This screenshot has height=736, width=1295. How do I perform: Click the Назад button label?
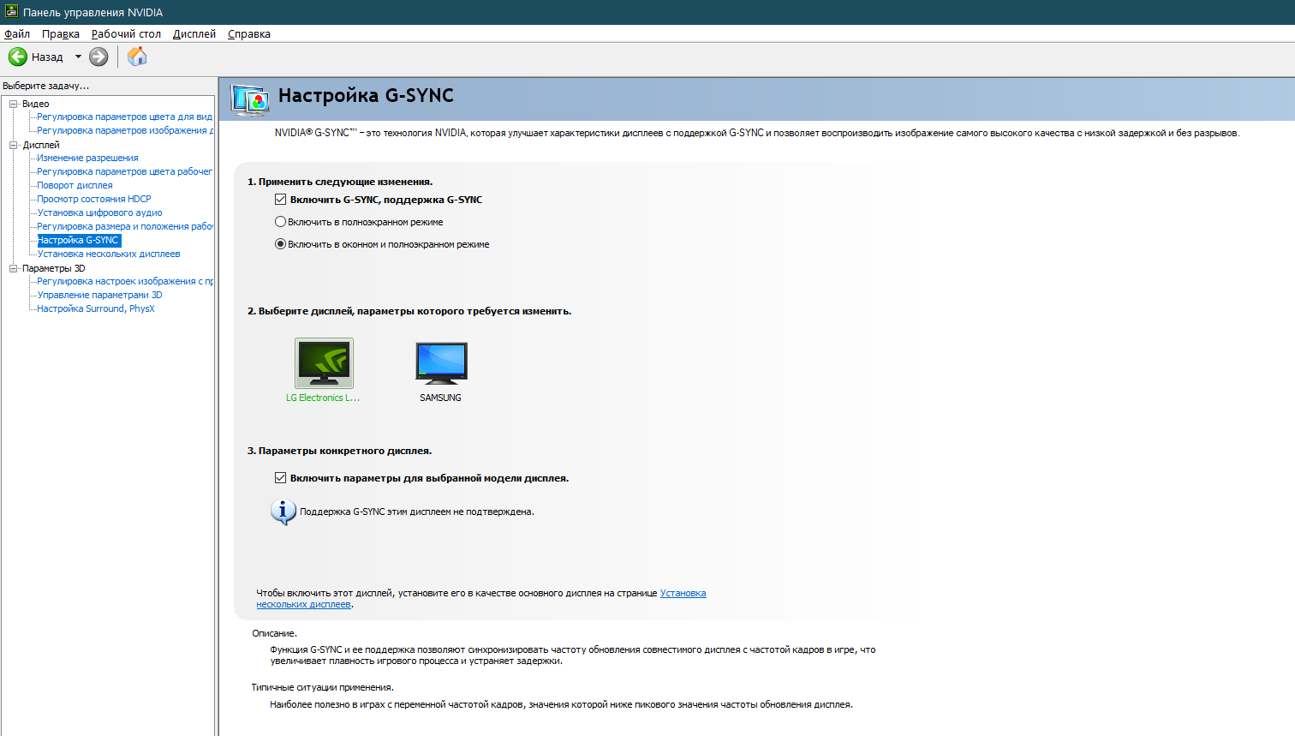pyautogui.click(x=47, y=57)
